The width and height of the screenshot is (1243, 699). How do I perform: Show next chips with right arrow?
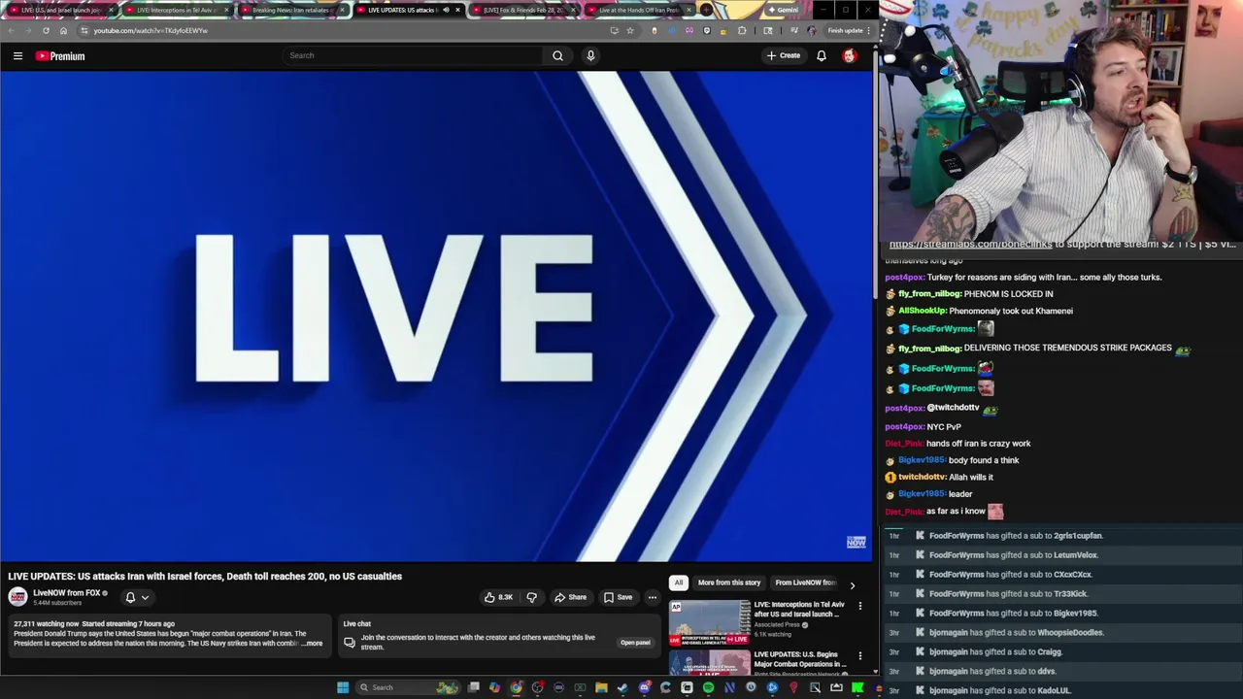pos(852,585)
